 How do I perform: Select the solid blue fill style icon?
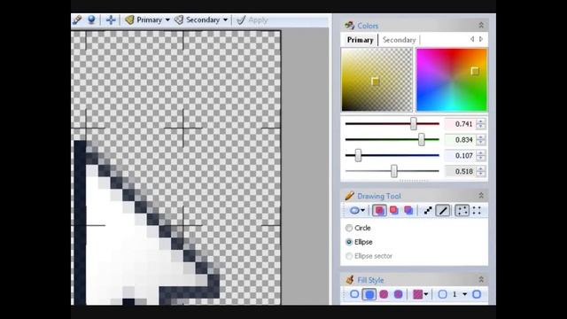(x=369, y=294)
